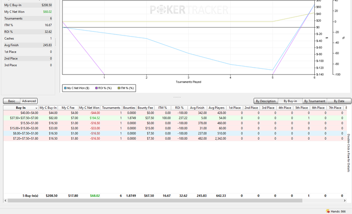Sort by the 2nd Place column header
The height and width of the screenshot is (214, 352).
pos(251,108)
